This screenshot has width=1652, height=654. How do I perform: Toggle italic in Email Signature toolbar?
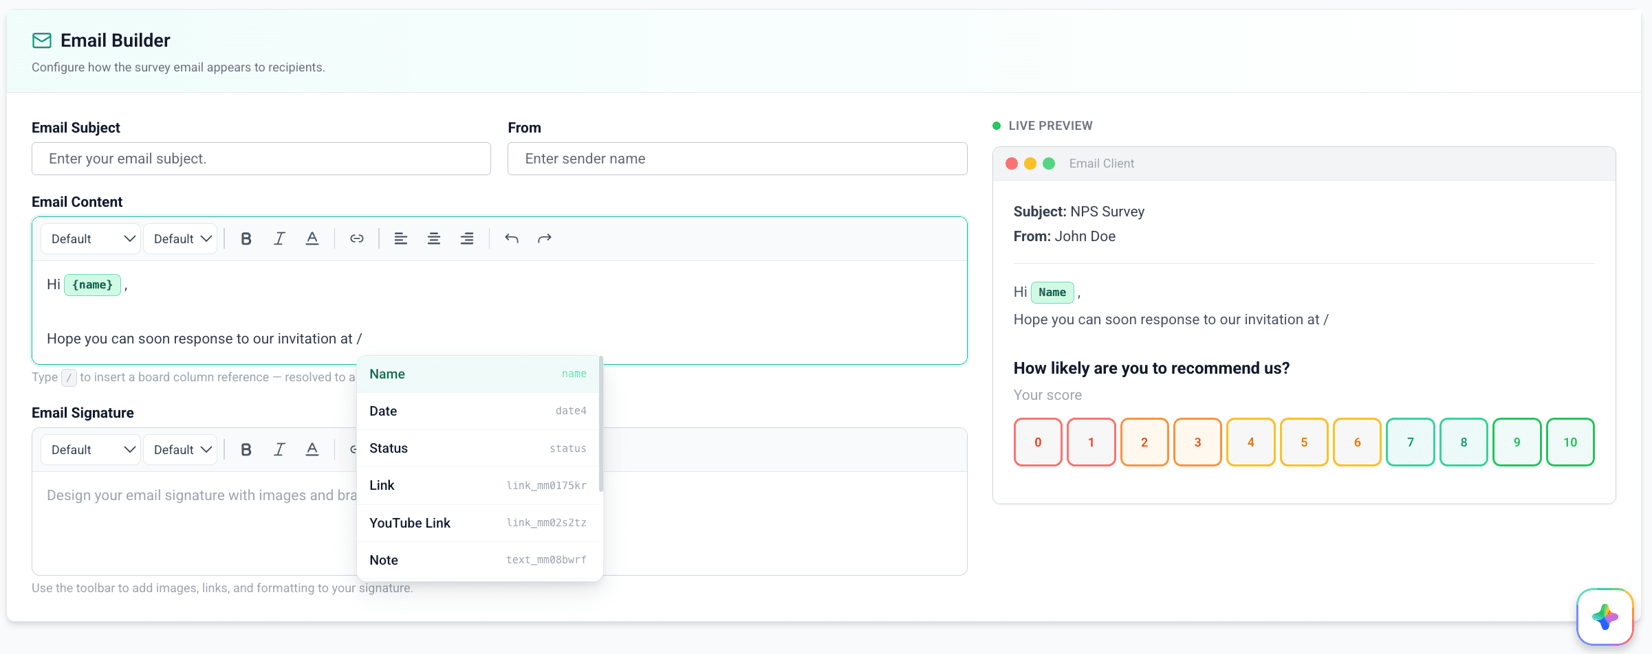pos(279,449)
